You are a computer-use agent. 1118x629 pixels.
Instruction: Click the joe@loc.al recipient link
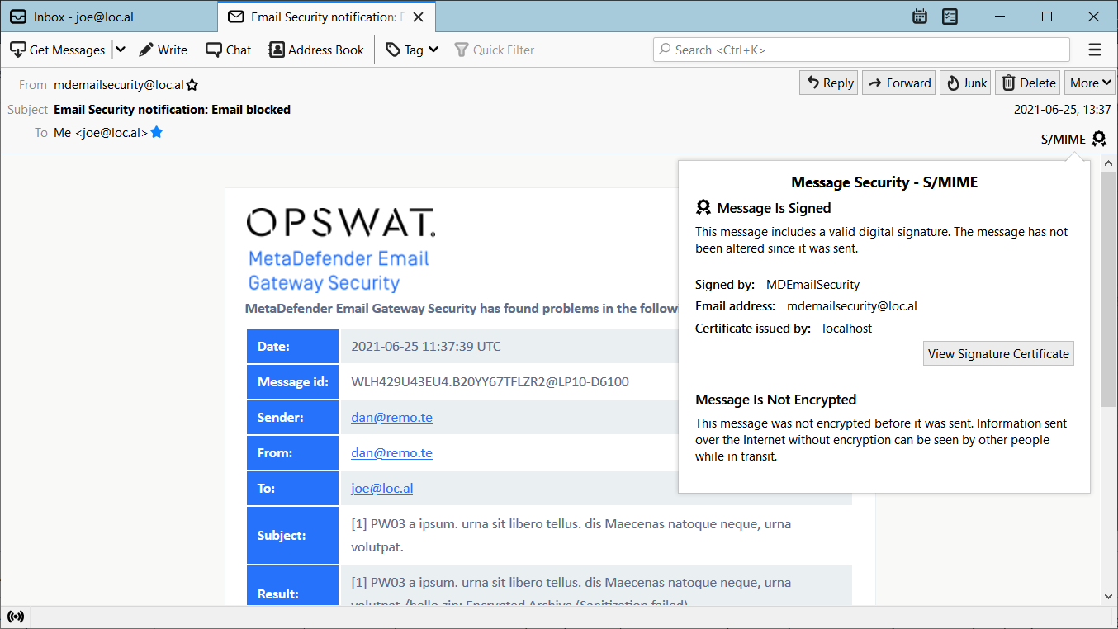pos(381,488)
